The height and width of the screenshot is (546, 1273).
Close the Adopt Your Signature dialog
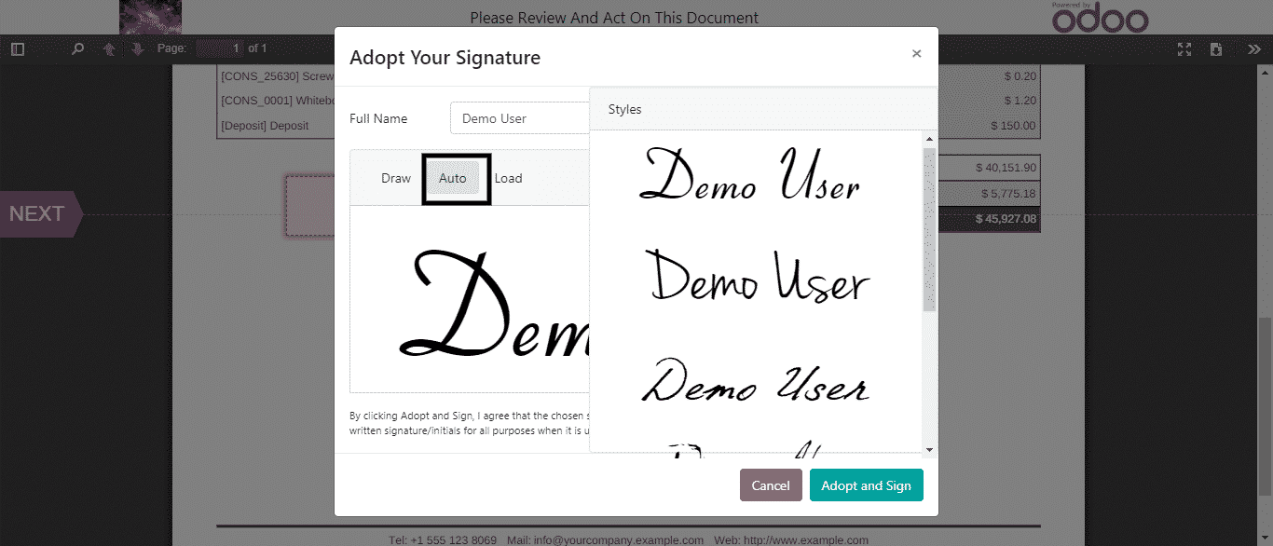(x=916, y=54)
